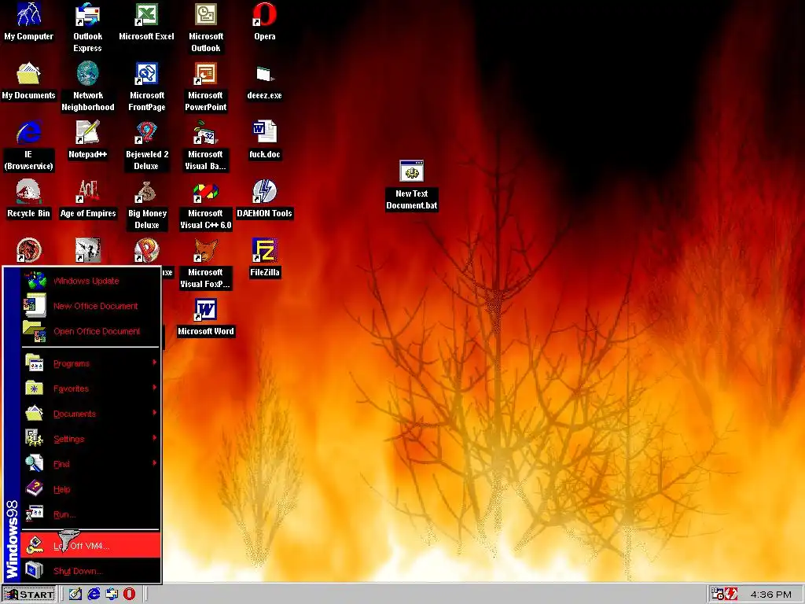Select Age of Empires shortcut
Screen dimensions: 805x604
[x=88, y=199]
